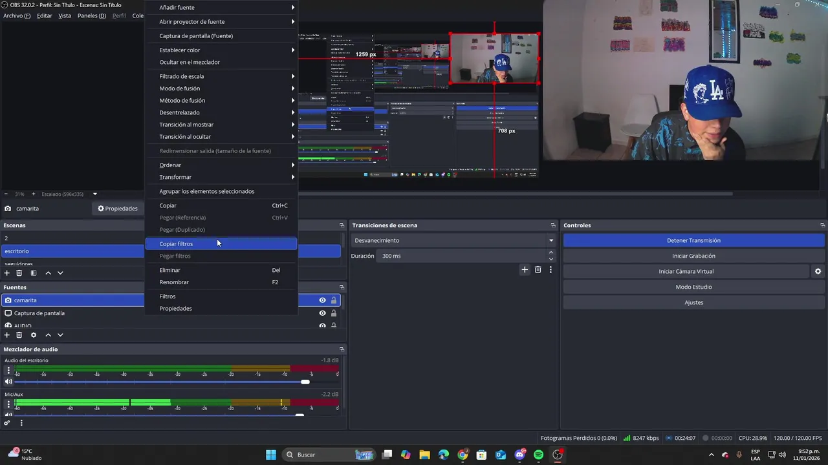Open scene filters icon in Escenas toolbar
This screenshot has width=828, height=465.
click(34, 273)
